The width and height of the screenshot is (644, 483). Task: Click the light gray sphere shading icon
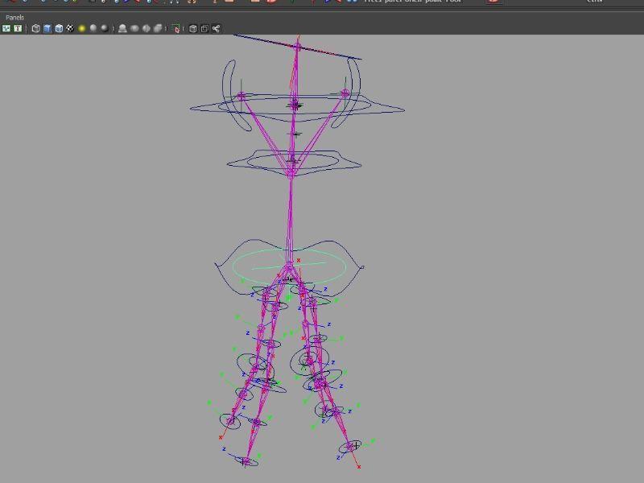pos(93,28)
